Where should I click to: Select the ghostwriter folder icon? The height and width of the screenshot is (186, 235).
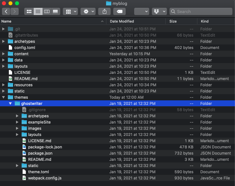click(x=17, y=103)
